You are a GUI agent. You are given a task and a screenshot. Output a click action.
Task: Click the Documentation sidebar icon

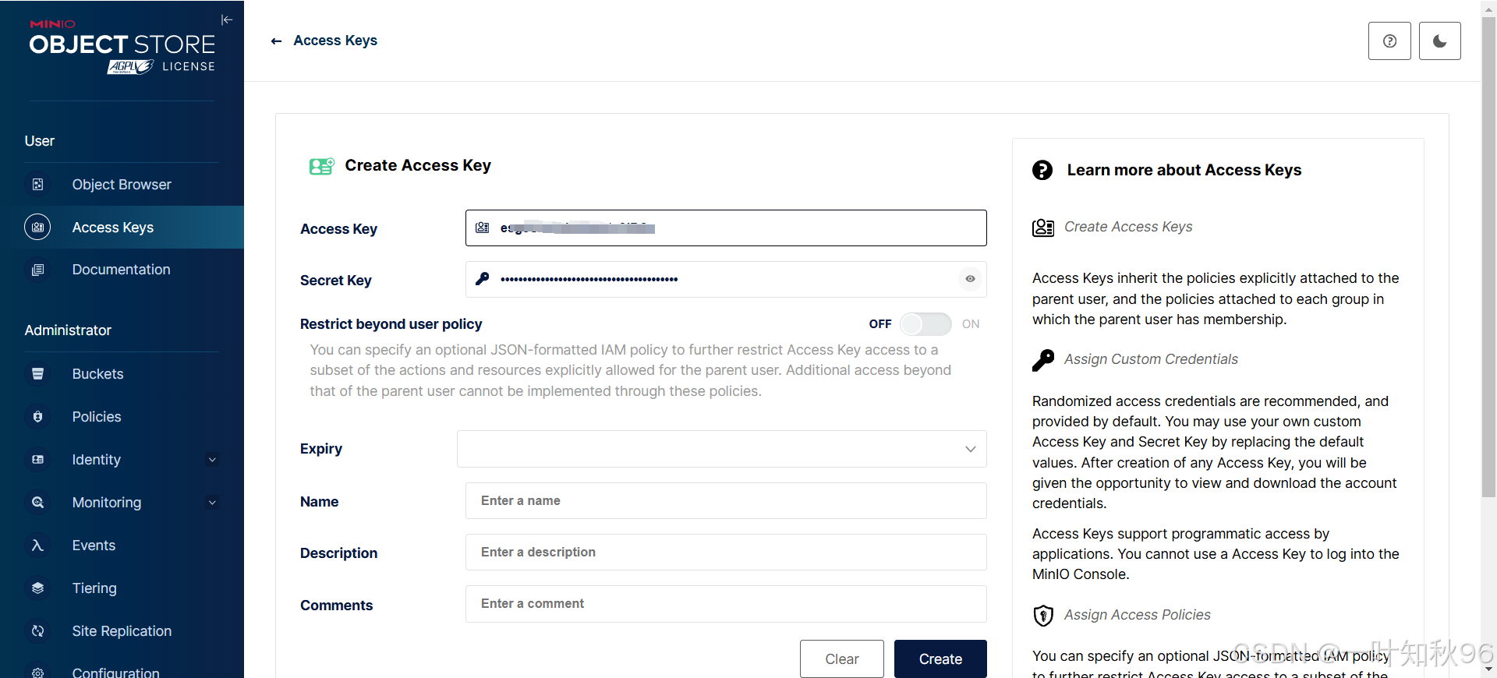pos(37,270)
